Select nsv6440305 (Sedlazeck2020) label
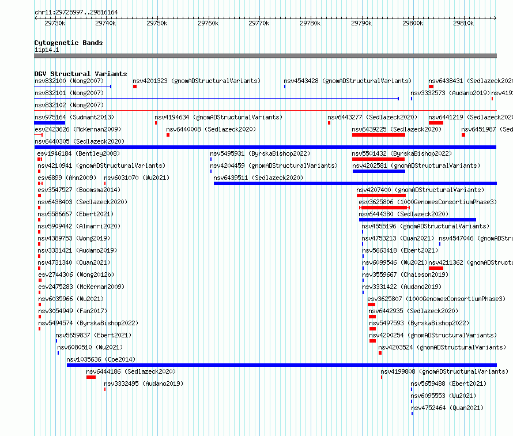The height and width of the screenshot is (436, 513). click(x=80, y=141)
